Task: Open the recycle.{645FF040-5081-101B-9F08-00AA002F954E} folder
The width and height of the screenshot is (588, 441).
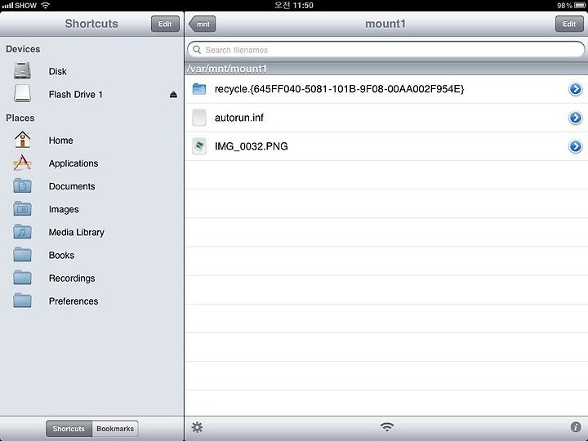Action: coord(386,89)
